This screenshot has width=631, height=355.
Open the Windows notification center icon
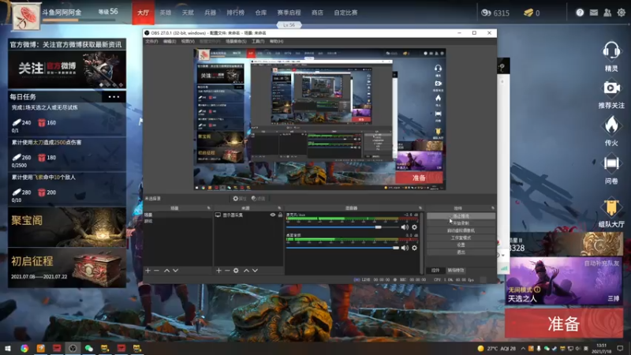click(620, 348)
